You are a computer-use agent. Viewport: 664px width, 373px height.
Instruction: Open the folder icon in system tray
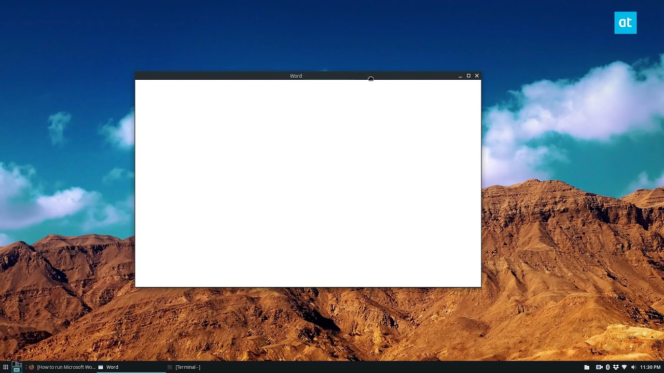[x=587, y=367]
